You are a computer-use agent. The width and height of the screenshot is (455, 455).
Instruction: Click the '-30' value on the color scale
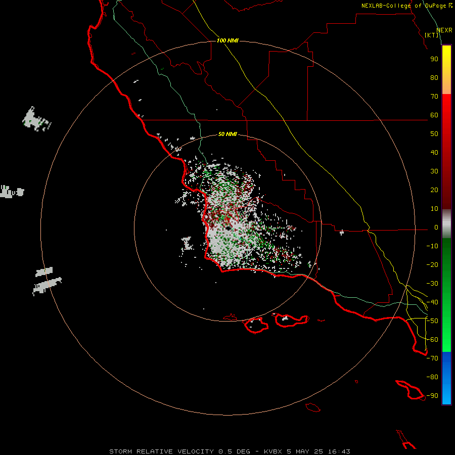pyautogui.click(x=432, y=284)
